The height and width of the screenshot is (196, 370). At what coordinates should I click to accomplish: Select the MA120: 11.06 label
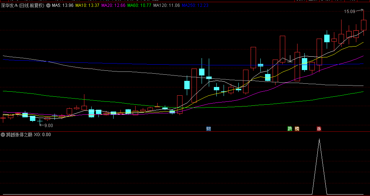click(167, 5)
